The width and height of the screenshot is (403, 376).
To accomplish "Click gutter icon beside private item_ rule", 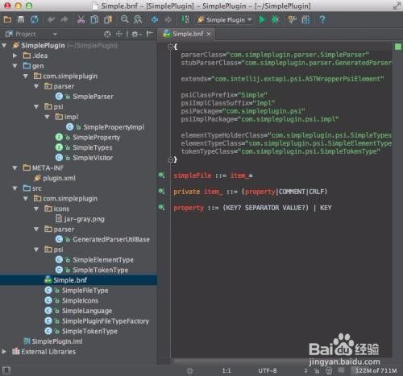I will pos(161,192).
